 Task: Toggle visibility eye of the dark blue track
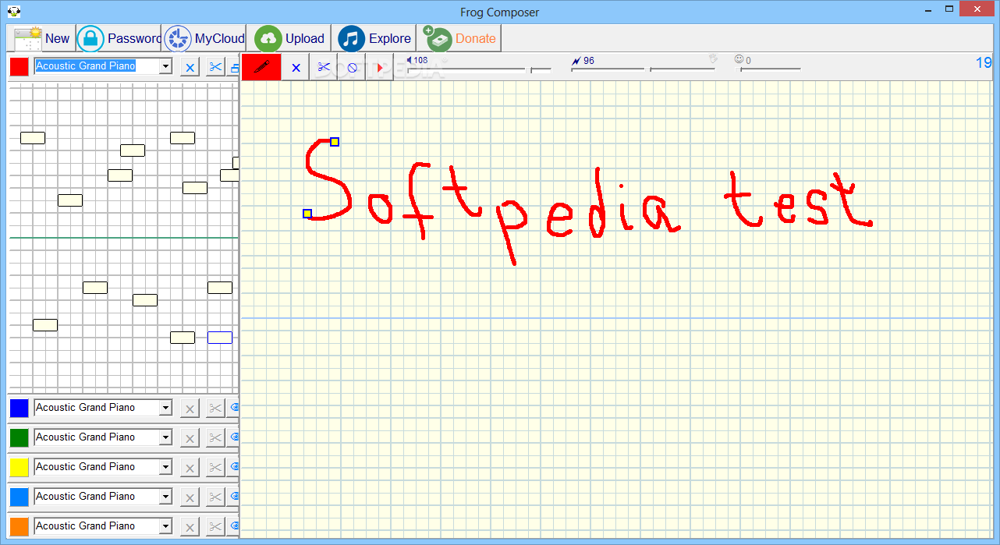pyautogui.click(x=234, y=408)
